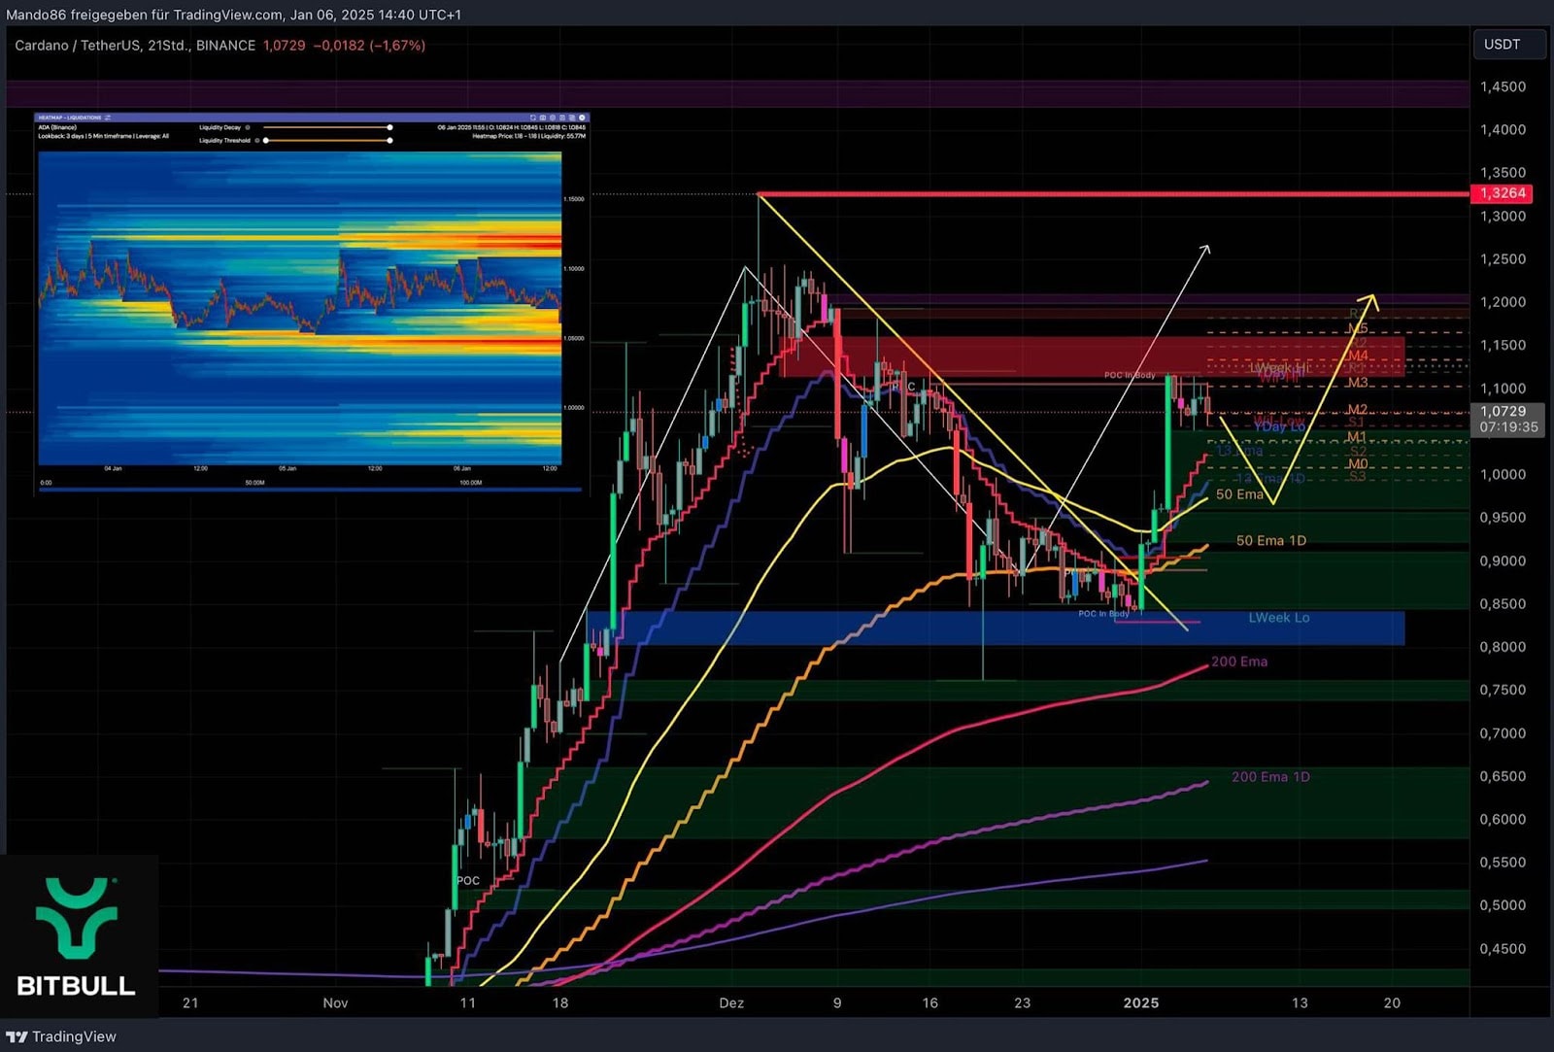
Task: Click the '0,4500' level on the price axis
Action: tap(1503, 949)
